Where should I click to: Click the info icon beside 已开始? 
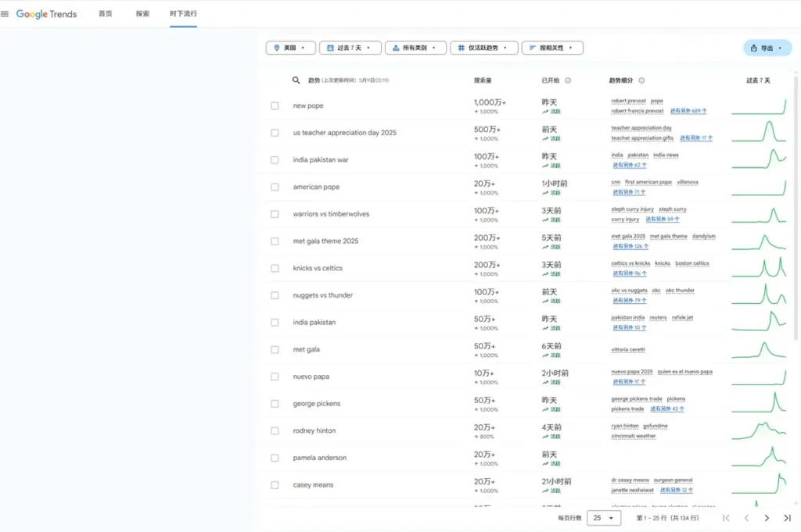pyautogui.click(x=568, y=80)
